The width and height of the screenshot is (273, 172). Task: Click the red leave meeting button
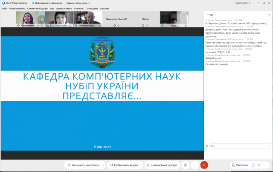pyautogui.click(x=205, y=165)
